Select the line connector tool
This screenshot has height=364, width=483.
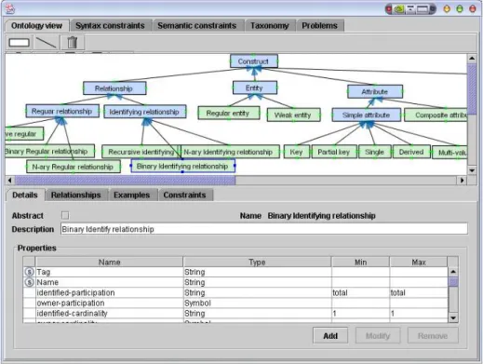coord(46,43)
